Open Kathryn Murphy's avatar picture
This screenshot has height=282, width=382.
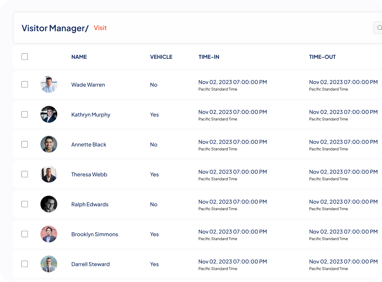pyautogui.click(x=49, y=115)
